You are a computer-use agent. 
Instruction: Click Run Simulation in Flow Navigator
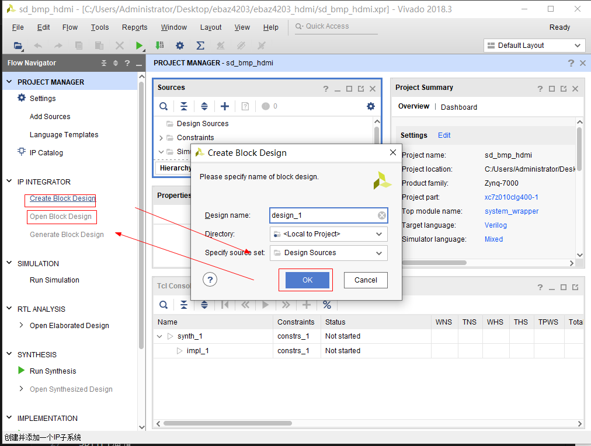point(54,280)
